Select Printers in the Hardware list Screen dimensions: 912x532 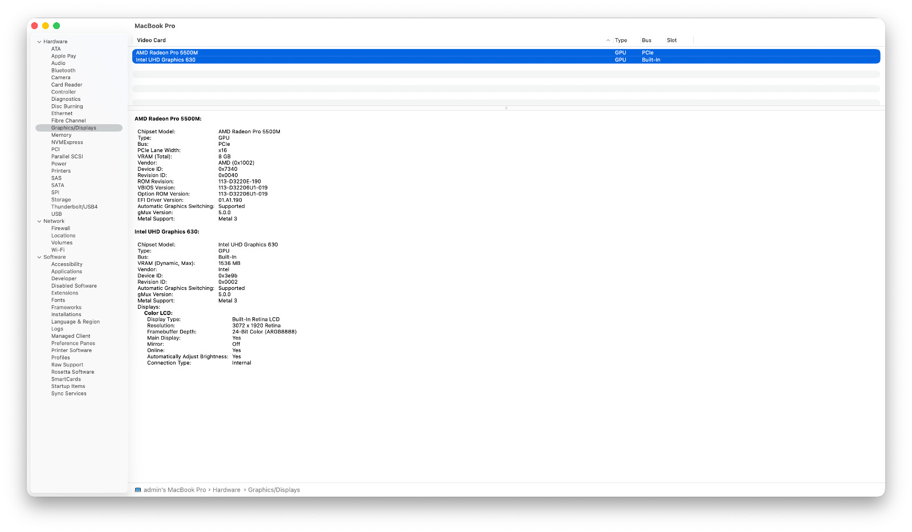click(x=61, y=171)
